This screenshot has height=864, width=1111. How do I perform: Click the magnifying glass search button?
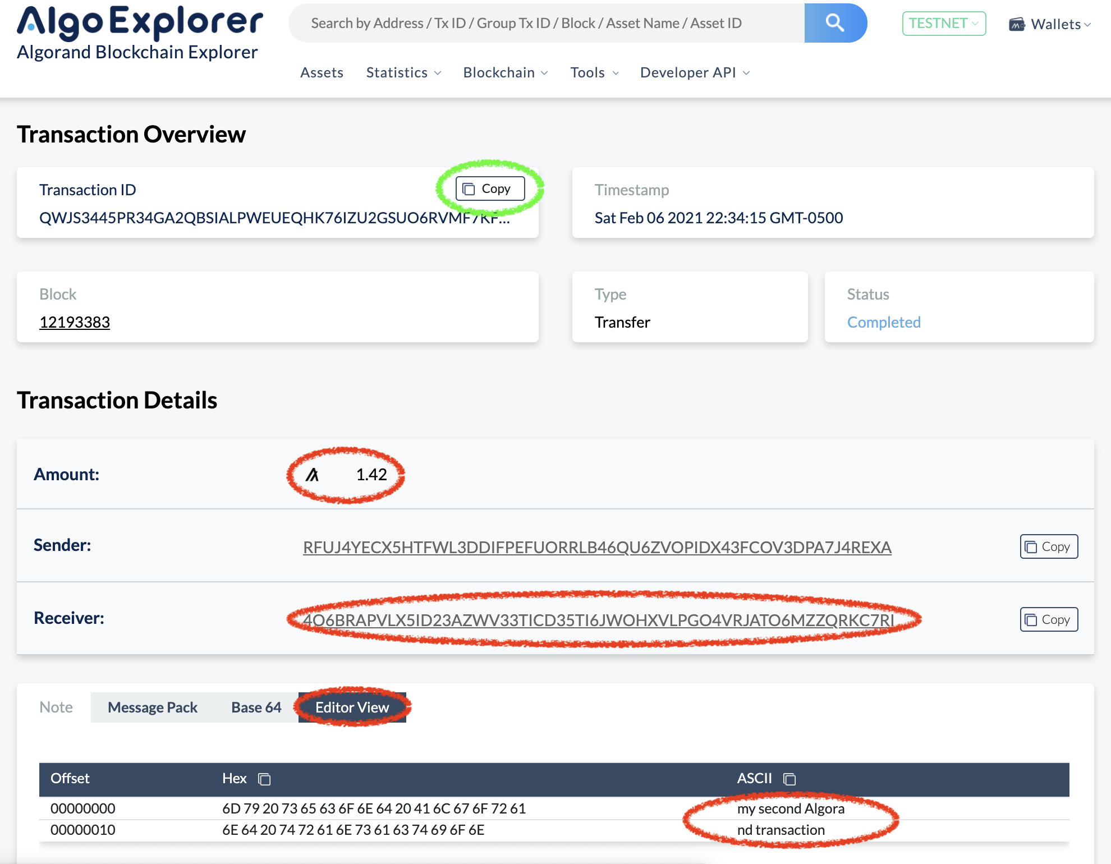coord(835,23)
